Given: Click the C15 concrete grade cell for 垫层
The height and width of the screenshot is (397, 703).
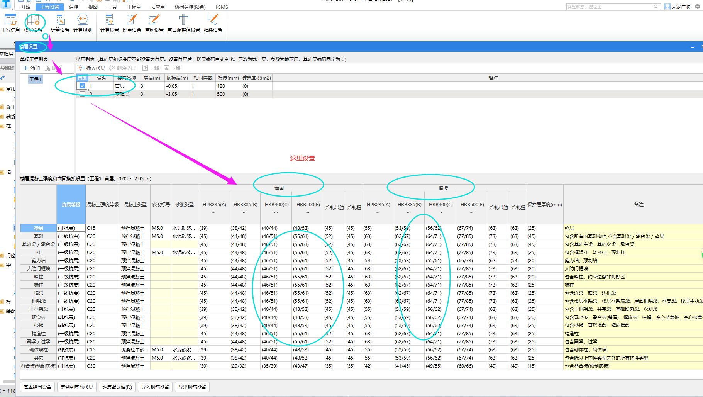Looking at the screenshot, I should (x=103, y=228).
